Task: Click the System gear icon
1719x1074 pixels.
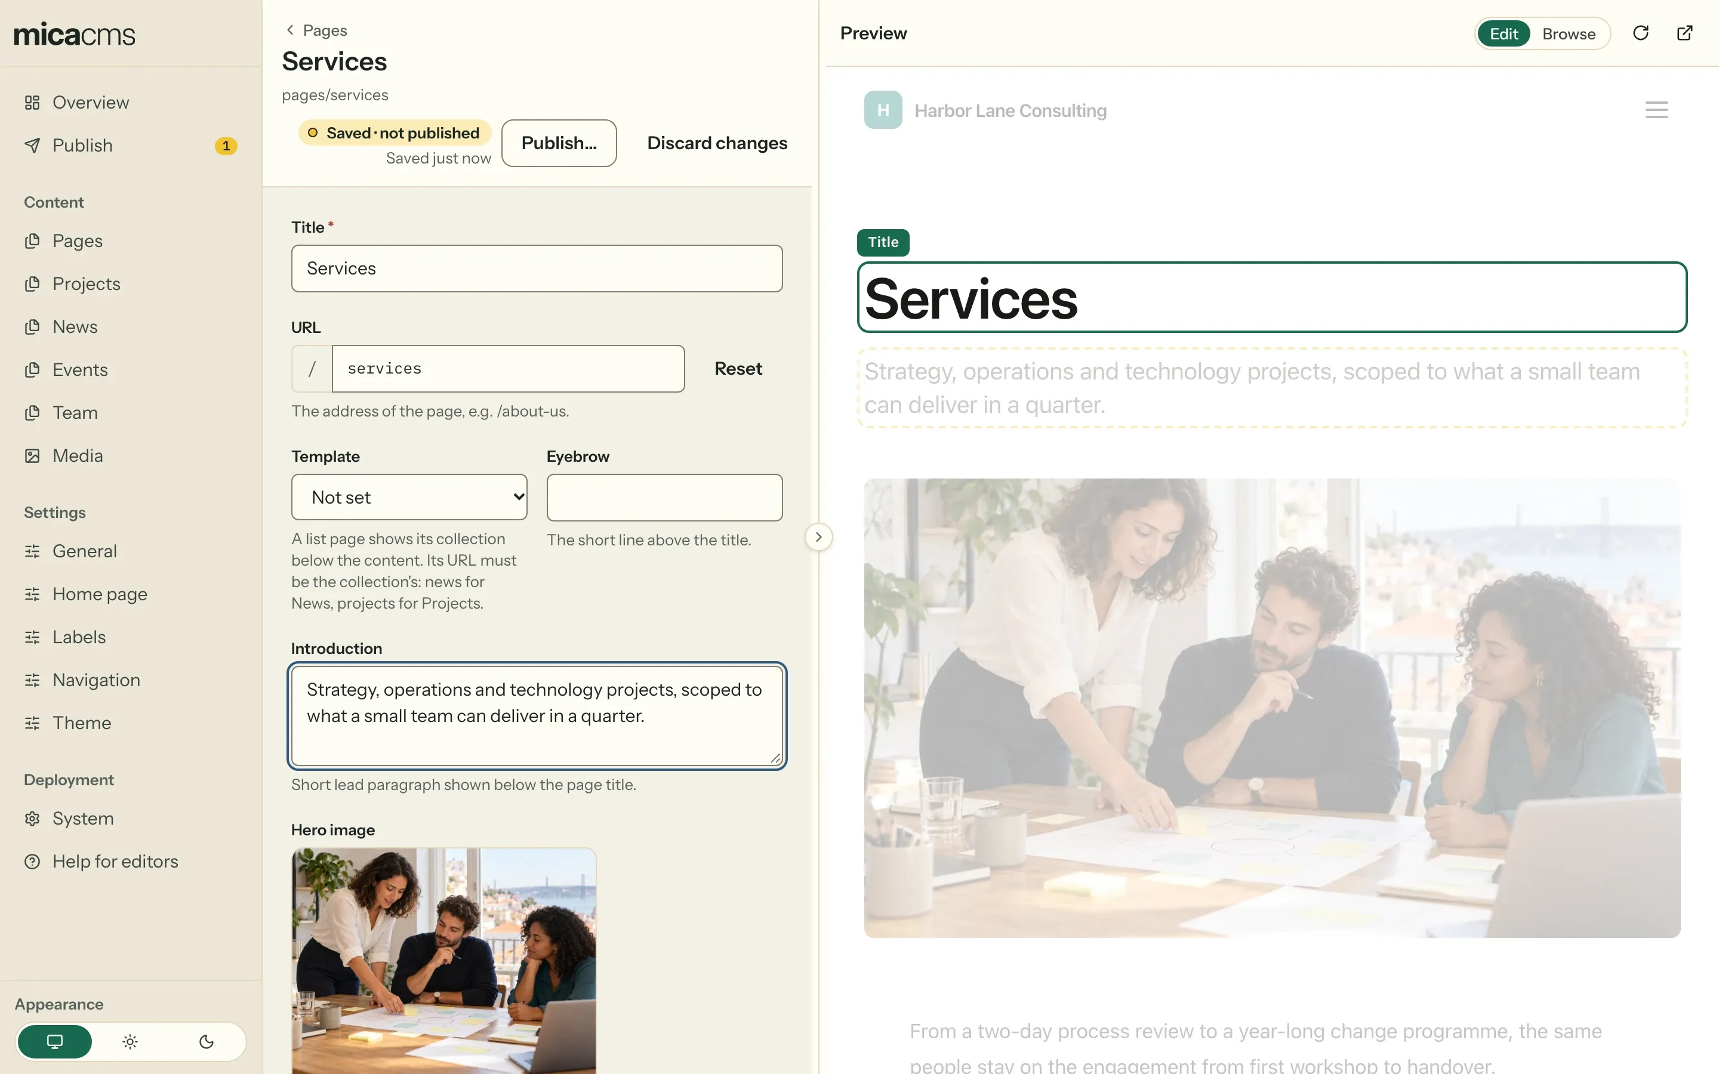Action: tap(32, 818)
